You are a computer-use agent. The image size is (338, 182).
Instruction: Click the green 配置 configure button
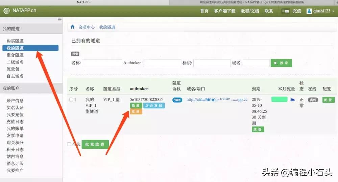coord(329,100)
